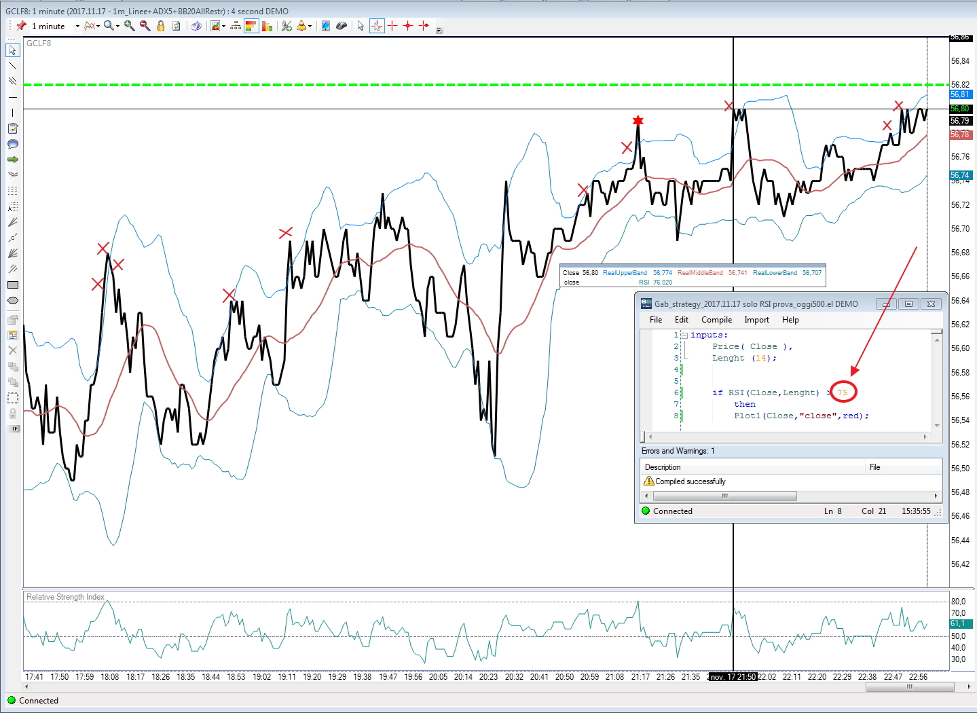The image size is (977, 713).
Task: Click the code editor vertical scroll down arrow
Action: pyautogui.click(x=937, y=425)
